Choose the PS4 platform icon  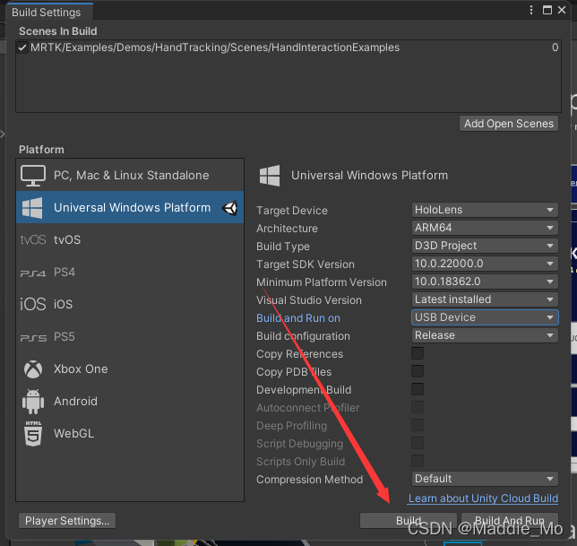click(33, 273)
